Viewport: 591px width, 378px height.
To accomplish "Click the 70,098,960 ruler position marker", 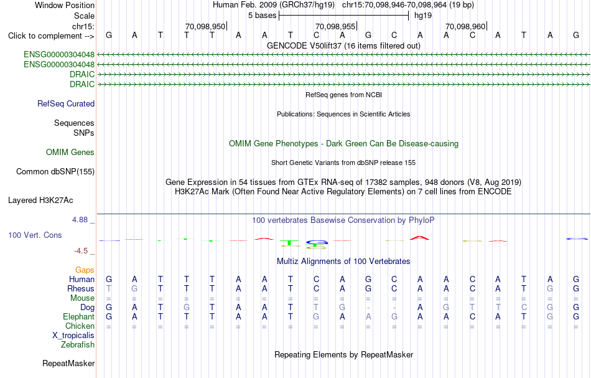I will [x=466, y=26].
